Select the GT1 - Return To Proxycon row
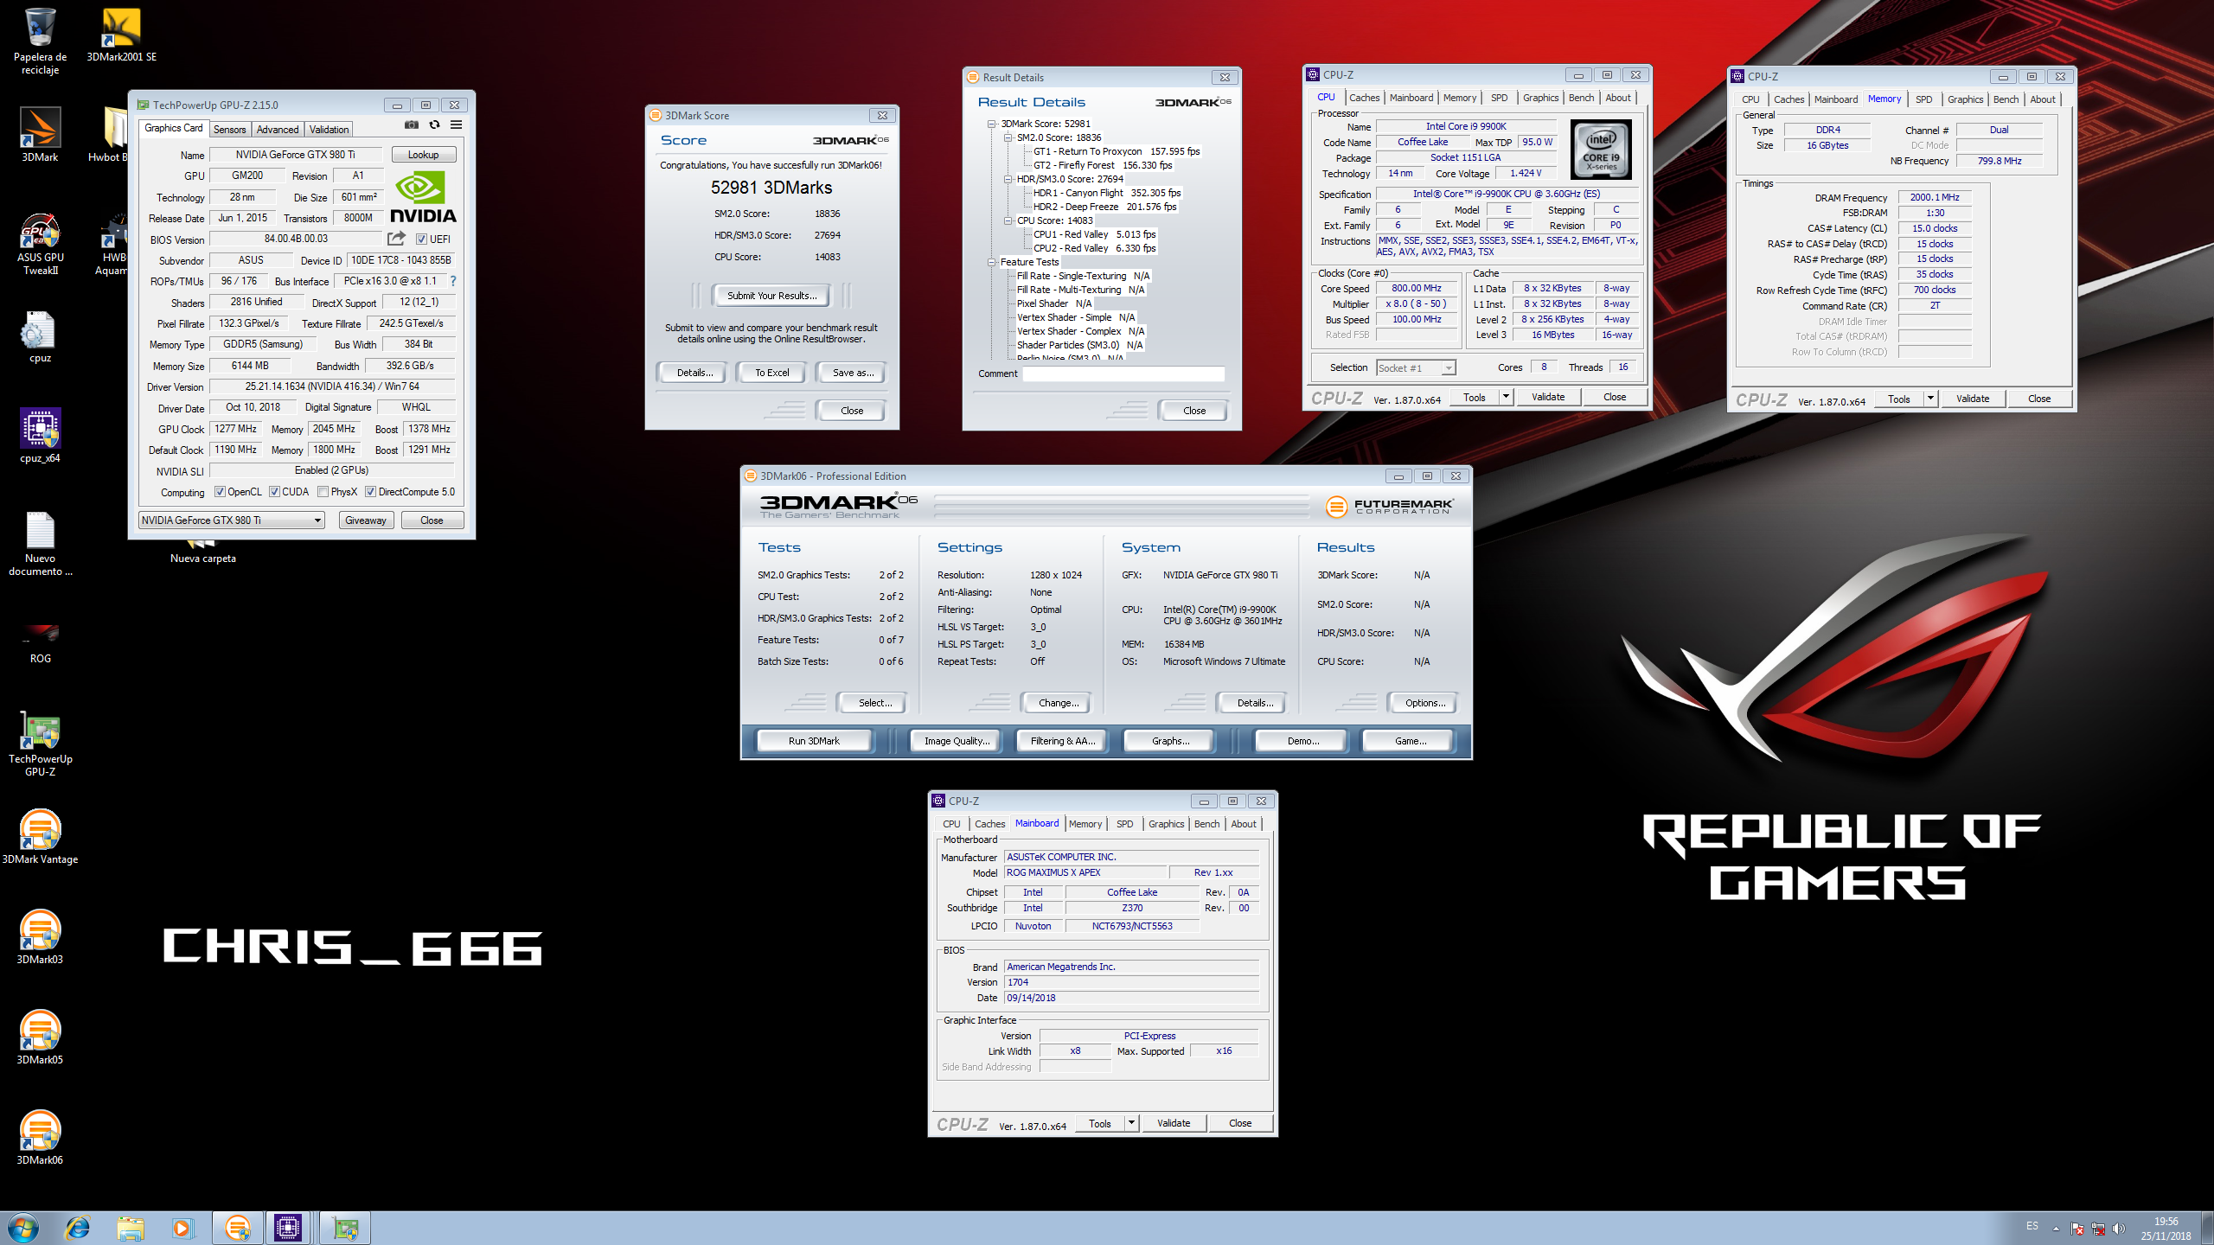The width and height of the screenshot is (2214, 1245). coord(1116,151)
